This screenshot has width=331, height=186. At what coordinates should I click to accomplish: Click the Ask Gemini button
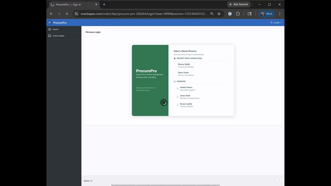tap(238, 4)
